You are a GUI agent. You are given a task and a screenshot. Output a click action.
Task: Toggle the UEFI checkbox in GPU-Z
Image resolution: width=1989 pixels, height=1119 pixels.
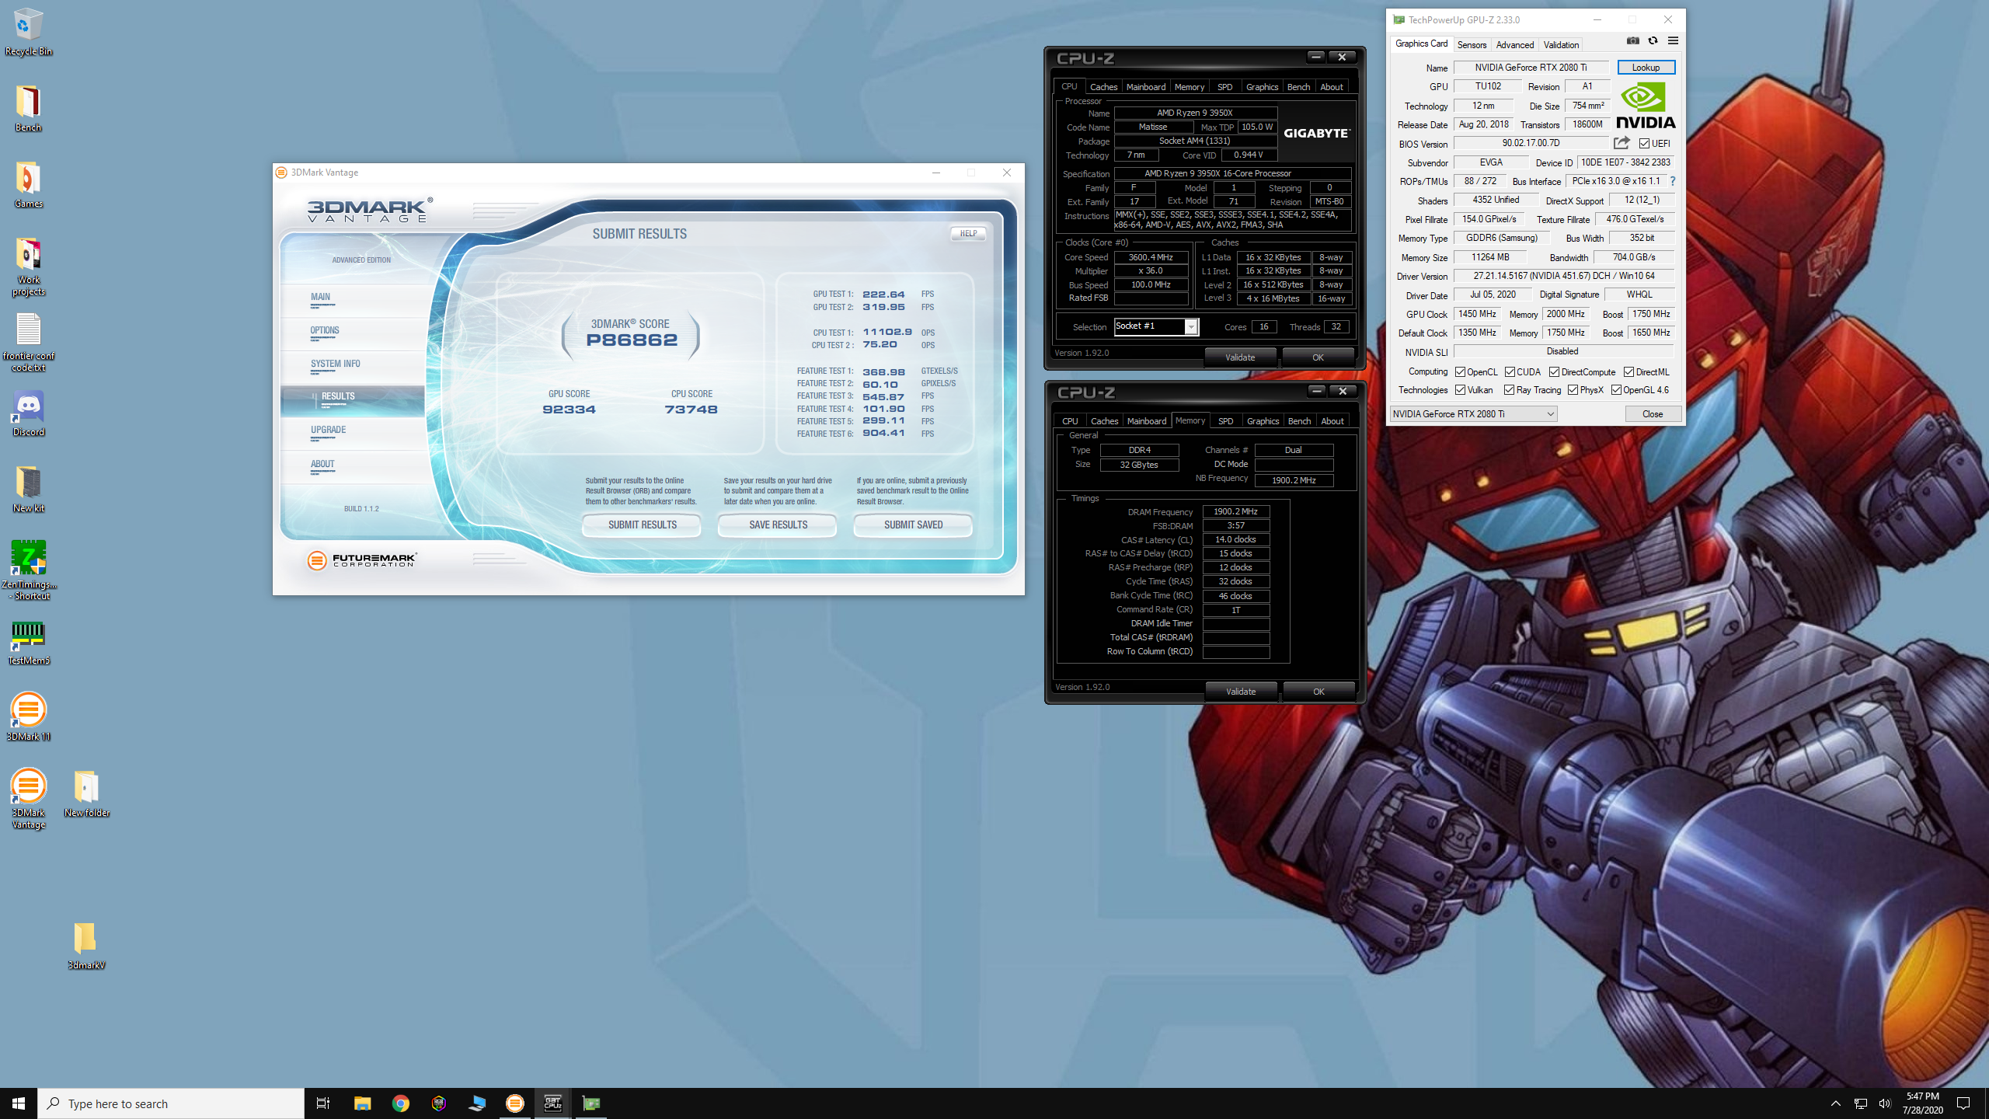(x=1644, y=144)
